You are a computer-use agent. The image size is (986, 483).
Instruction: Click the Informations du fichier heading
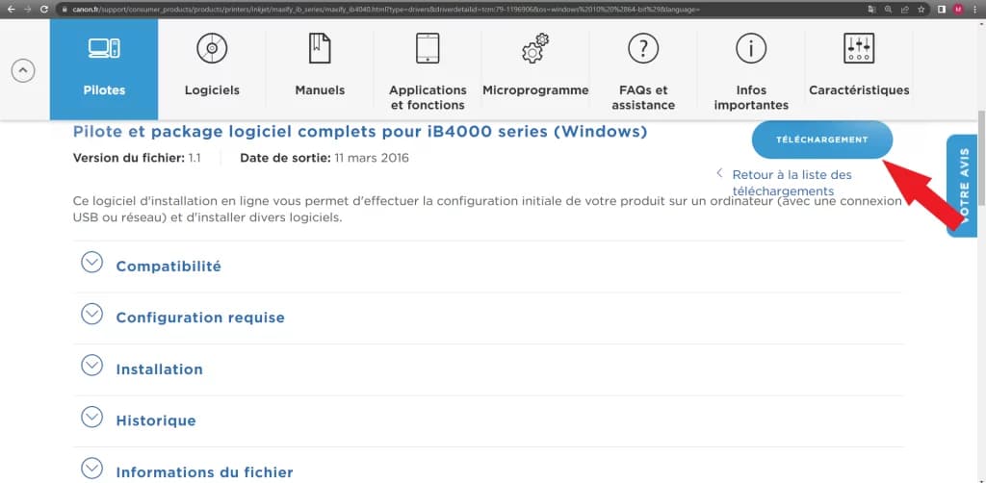204,472
